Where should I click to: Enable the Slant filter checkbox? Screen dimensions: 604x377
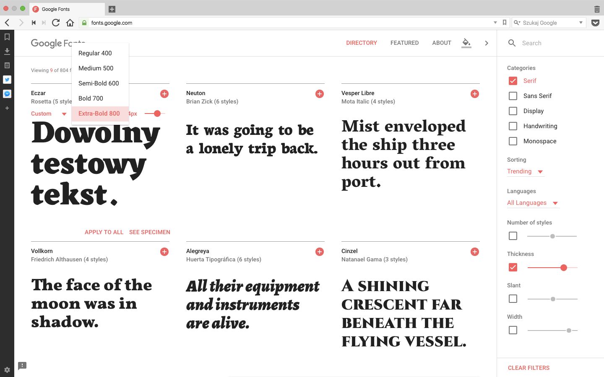pyautogui.click(x=513, y=299)
